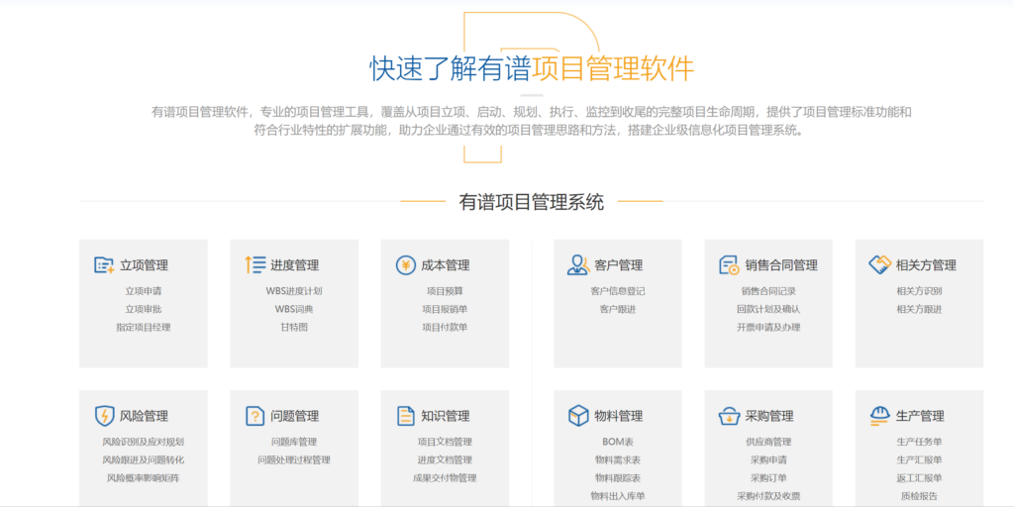
Task: Click the 有谱项目管理系统 section heading
Action: pyautogui.click(x=532, y=202)
